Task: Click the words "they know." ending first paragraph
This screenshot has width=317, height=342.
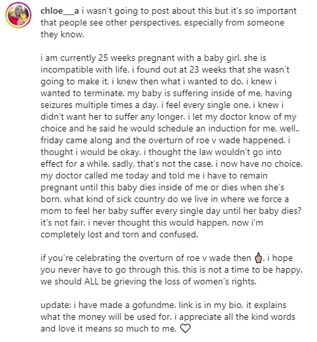Action: pyautogui.click(x=62, y=34)
